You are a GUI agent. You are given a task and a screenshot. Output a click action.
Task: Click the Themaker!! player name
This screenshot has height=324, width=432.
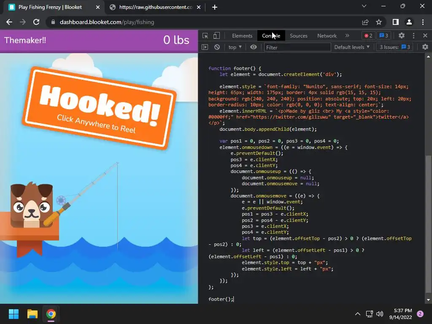point(25,40)
